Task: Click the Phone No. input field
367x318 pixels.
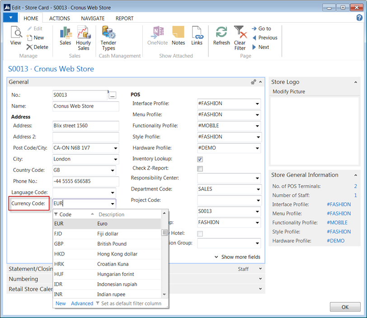Action: 85,181
